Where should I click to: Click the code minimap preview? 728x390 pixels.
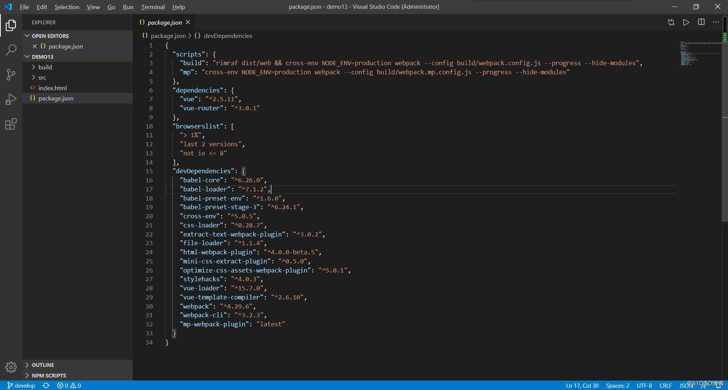pos(700,54)
